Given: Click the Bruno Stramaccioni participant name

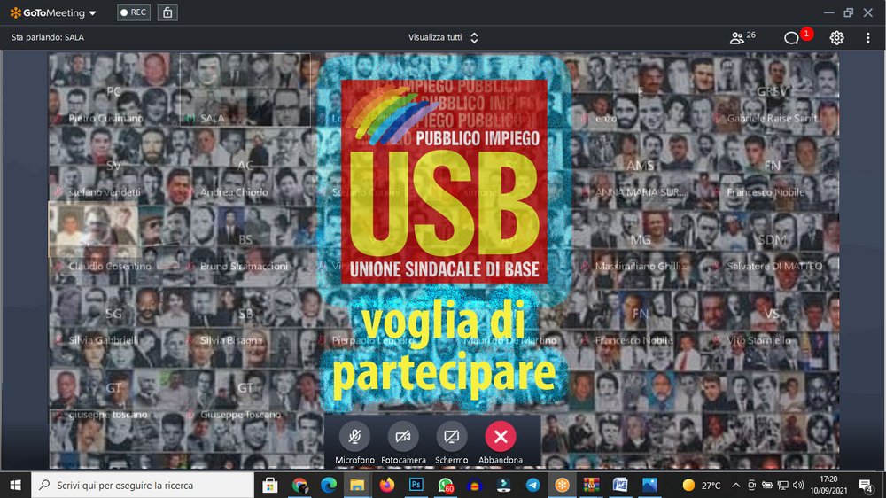Looking at the screenshot, I should [x=244, y=266].
